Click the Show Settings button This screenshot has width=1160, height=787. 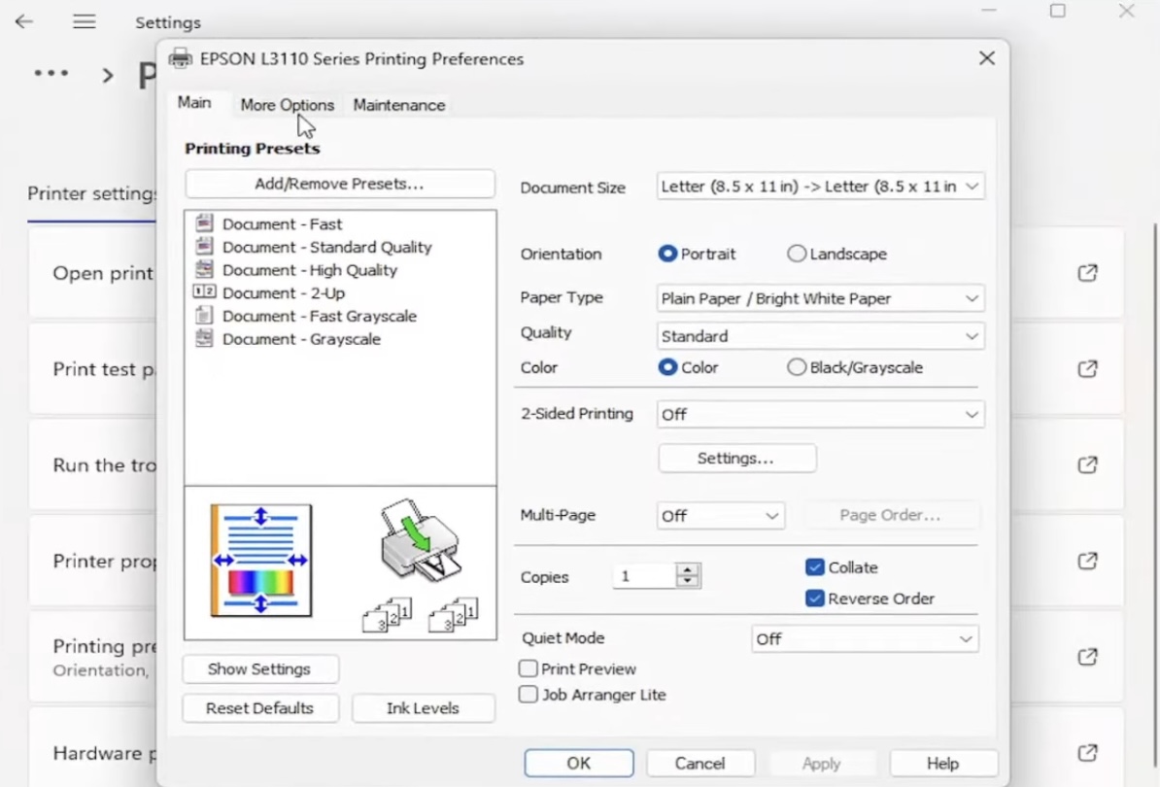coord(259,669)
